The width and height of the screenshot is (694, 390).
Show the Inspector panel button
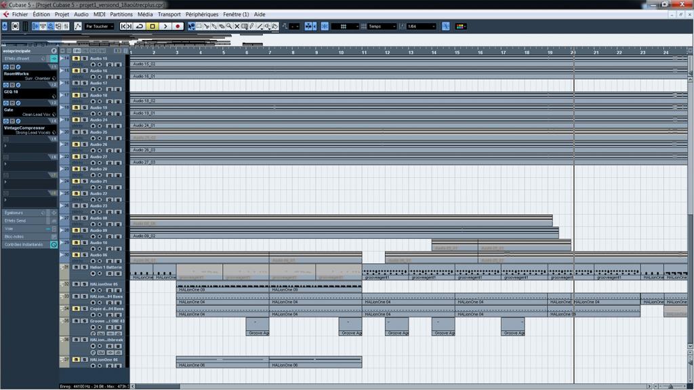click(35, 26)
